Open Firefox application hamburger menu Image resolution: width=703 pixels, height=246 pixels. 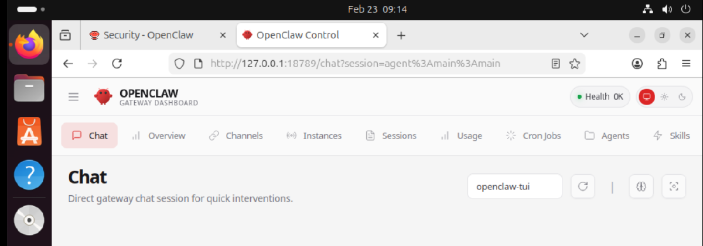[686, 63]
